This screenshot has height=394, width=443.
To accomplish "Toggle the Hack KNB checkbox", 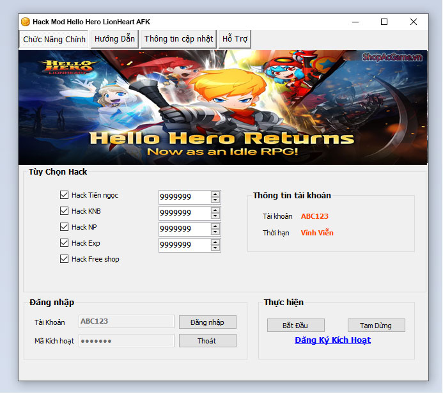I will pyautogui.click(x=64, y=211).
